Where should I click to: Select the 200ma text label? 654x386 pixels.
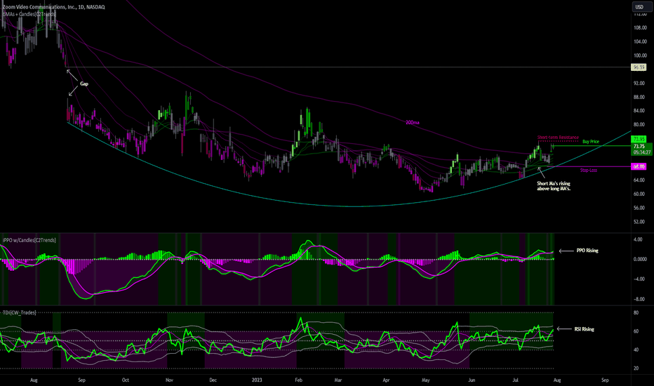pos(412,123)
